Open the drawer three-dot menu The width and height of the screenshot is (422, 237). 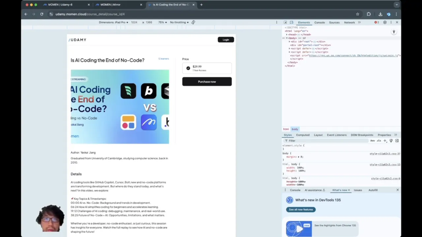coord(286,190)
